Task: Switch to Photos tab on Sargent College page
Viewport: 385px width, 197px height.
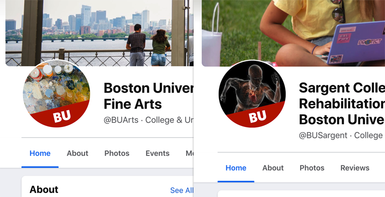Action: (x=312, y=168)
